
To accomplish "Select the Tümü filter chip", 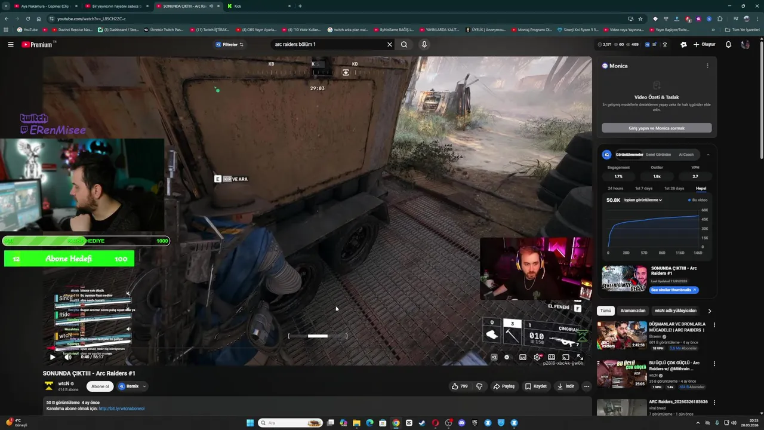I will 606,311.
